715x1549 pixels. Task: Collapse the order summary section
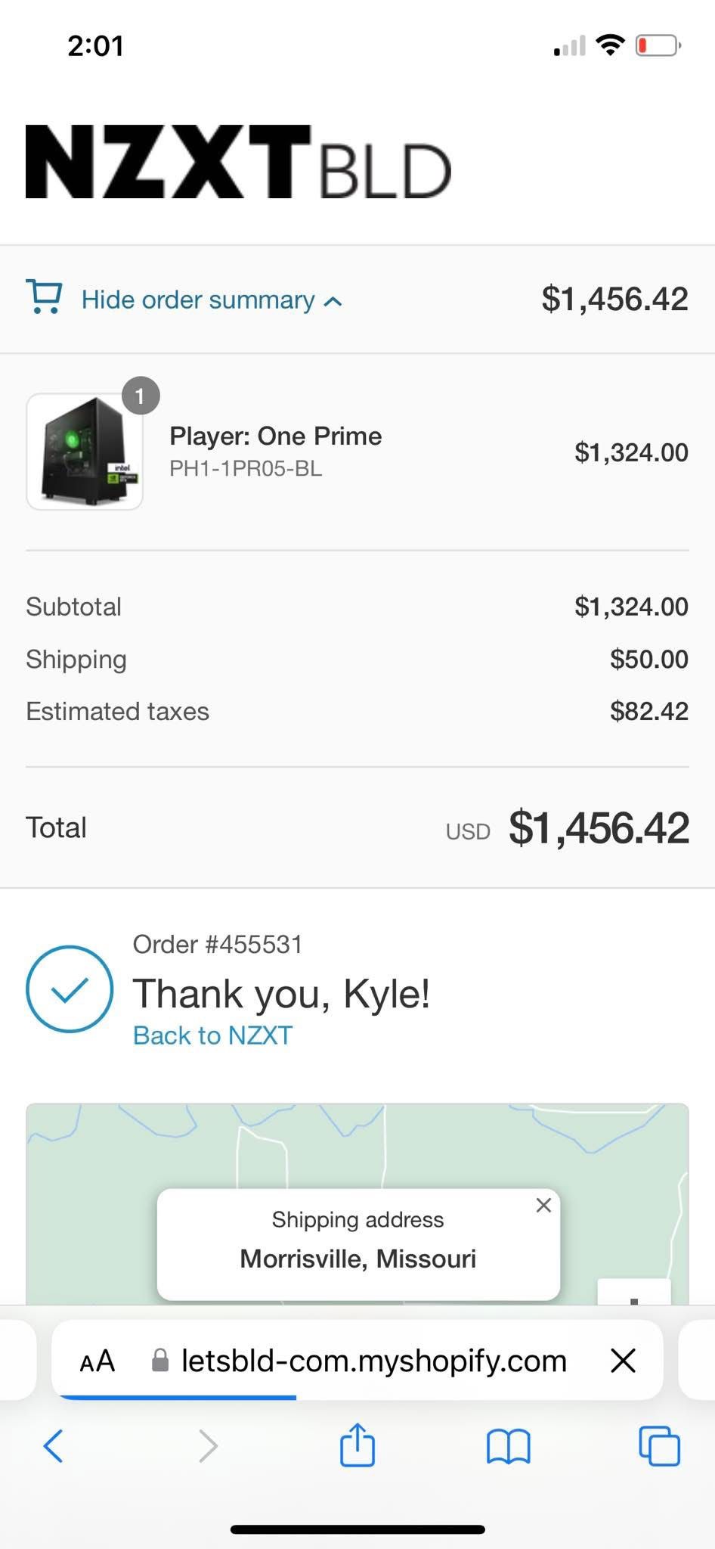click(x=197, y=299)
